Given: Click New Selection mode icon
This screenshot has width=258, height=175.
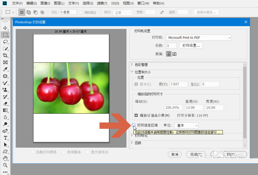Looking at the screenshot, I should pos(22,12).
